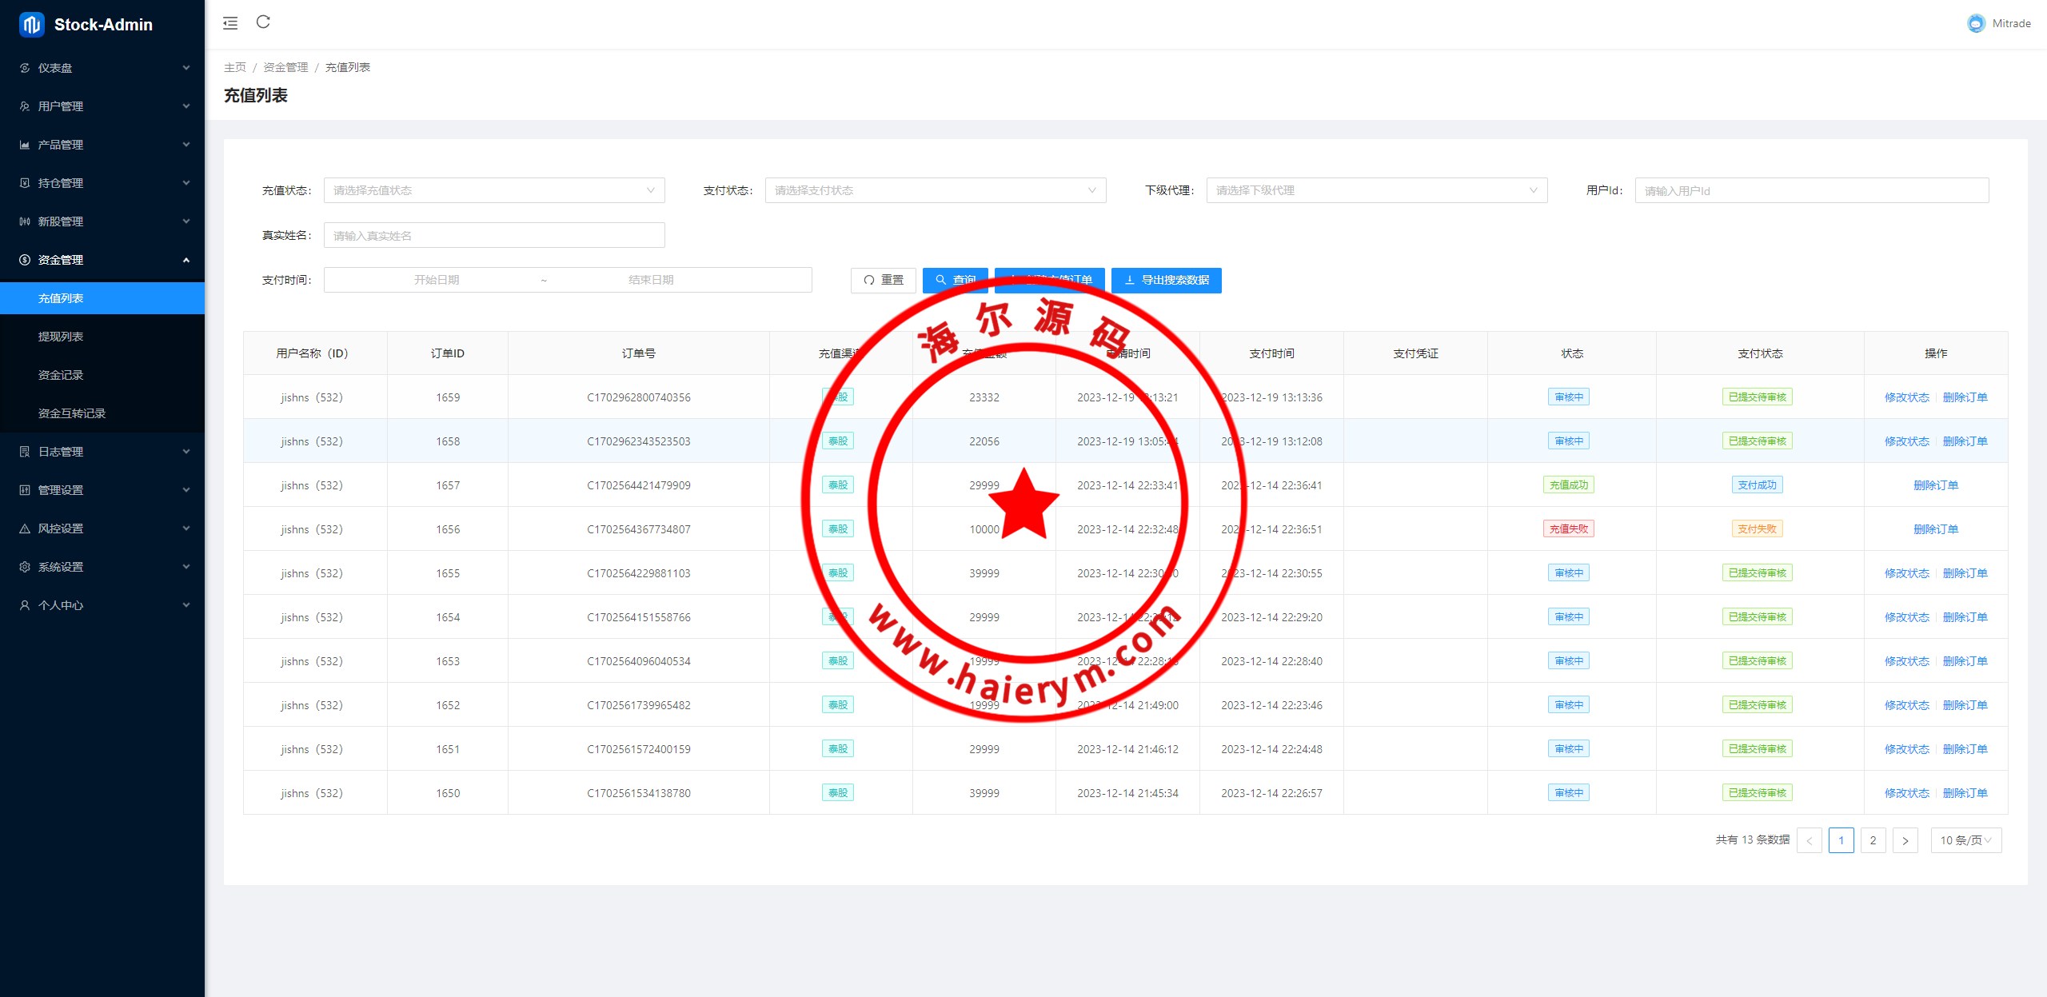Click the 用户管理 sidebar icon

click(x=25, y=106)
